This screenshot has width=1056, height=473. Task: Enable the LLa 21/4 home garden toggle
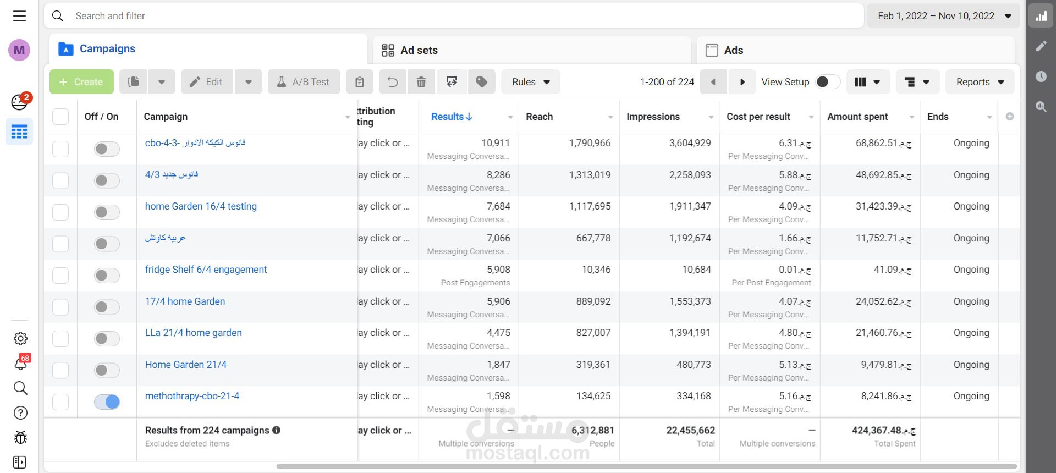tap(107, 339)
